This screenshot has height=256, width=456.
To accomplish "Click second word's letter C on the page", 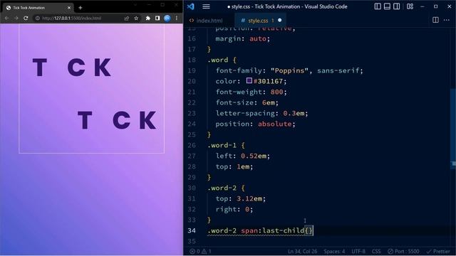I will click(x=122, y=120).
